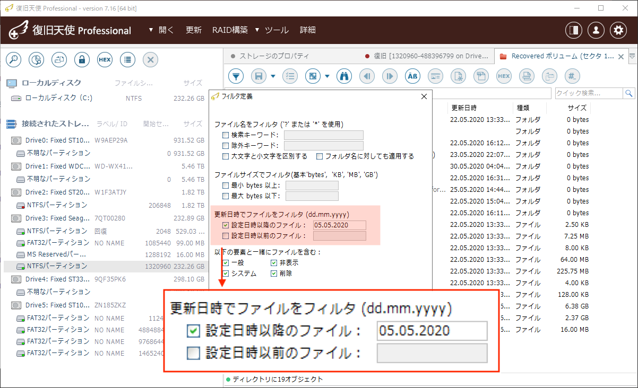Open the user account icon in header
Viewport: 638px width, 388px height.
[596, 30]
